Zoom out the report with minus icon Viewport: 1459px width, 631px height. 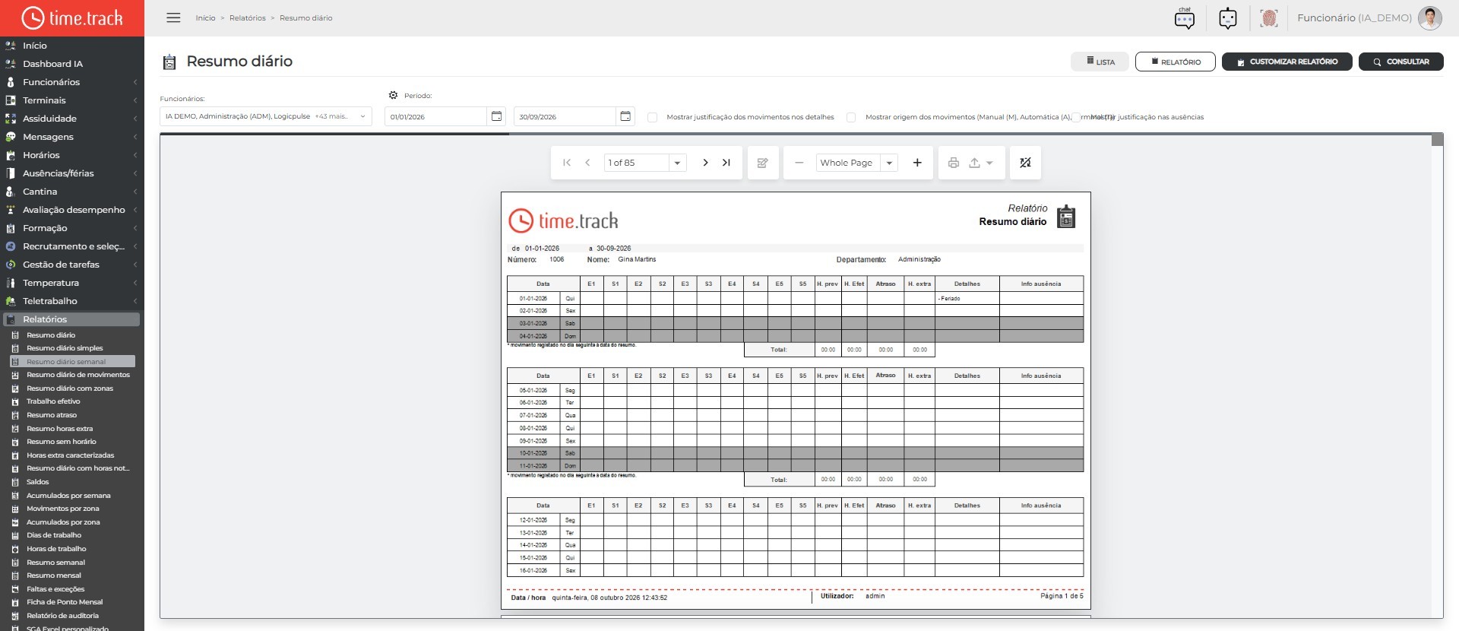pyautogui.click(x=799, y=163)
